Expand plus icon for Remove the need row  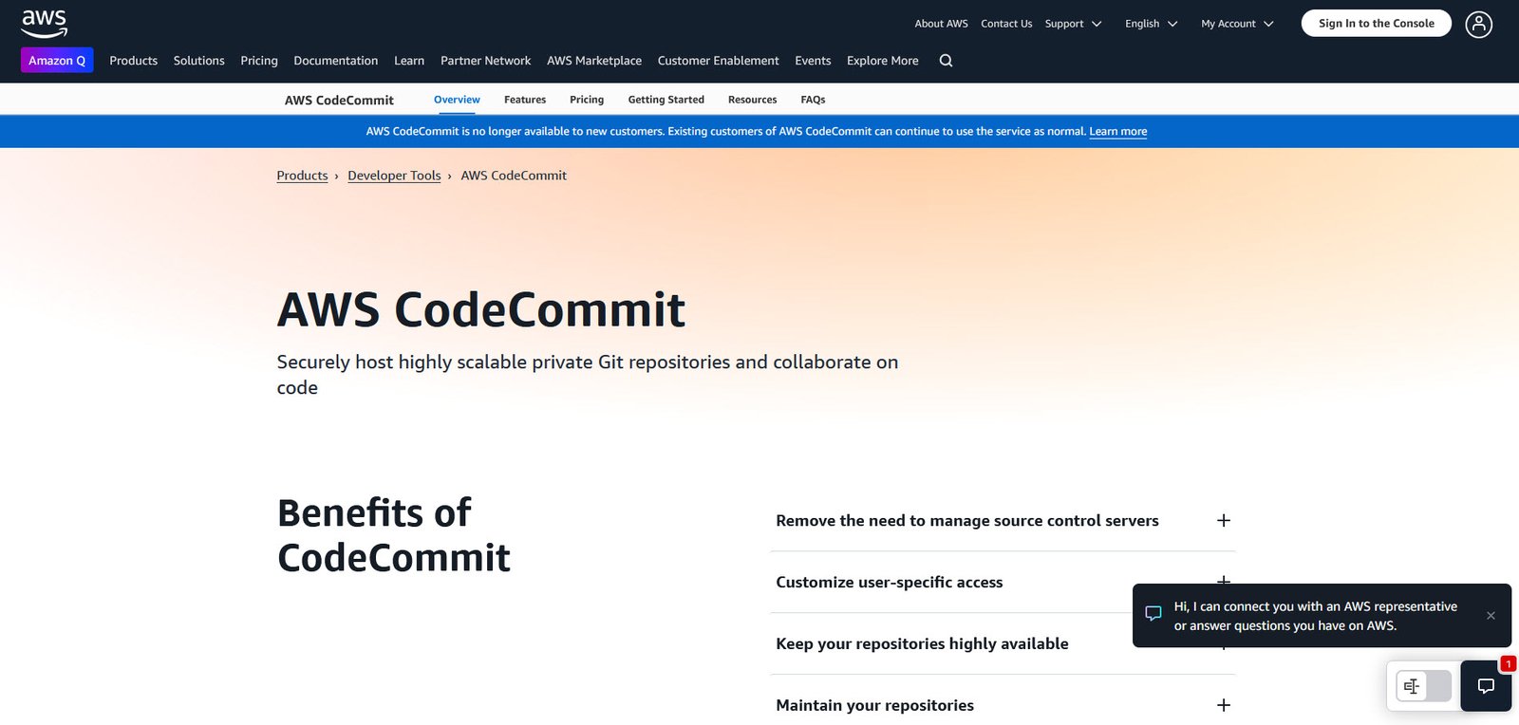[x=1224, y=520]
